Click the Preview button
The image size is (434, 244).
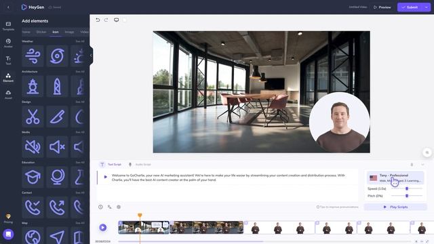(382, 7)
